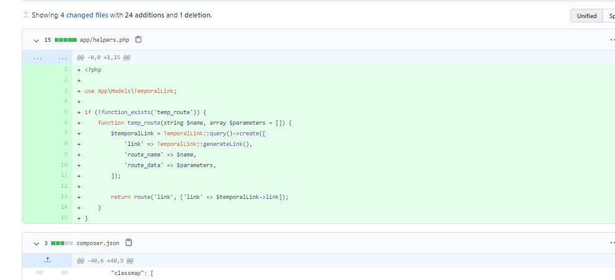Open options menu for composer.json
The height and width of the screenshot is (280, 615).
coord(613,243)
